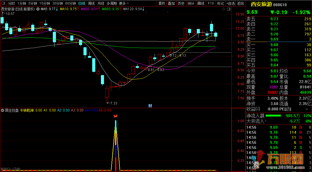Click the 标记 mark button

[x=220, y=3]
